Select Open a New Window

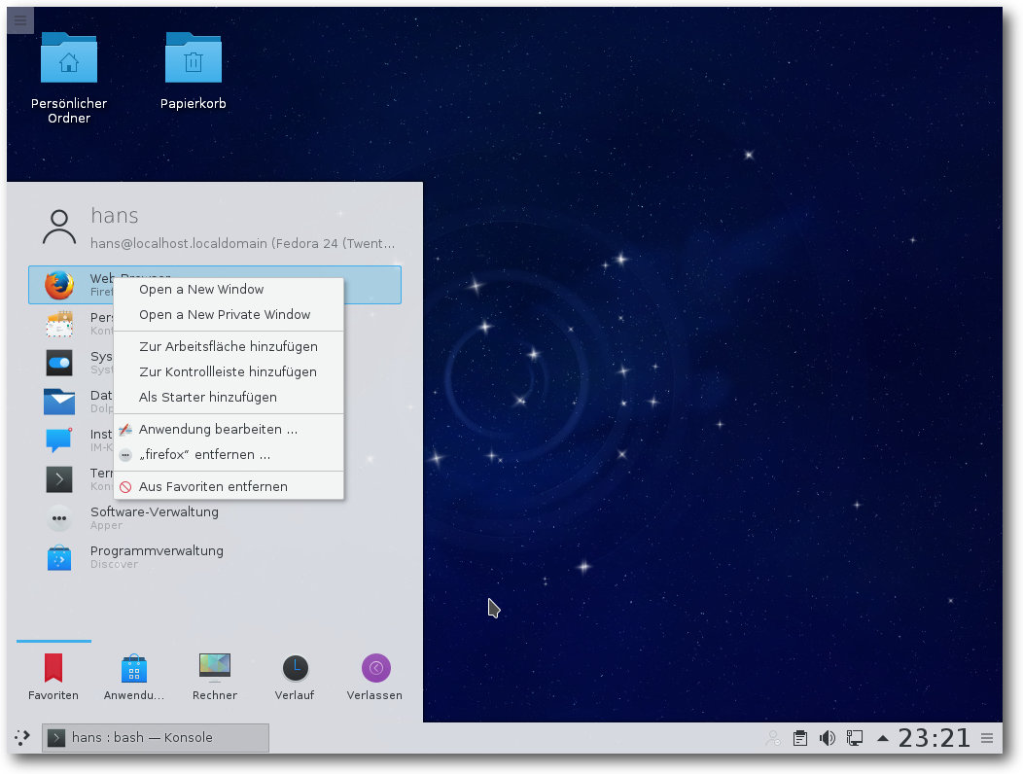(x=229, y=289)
